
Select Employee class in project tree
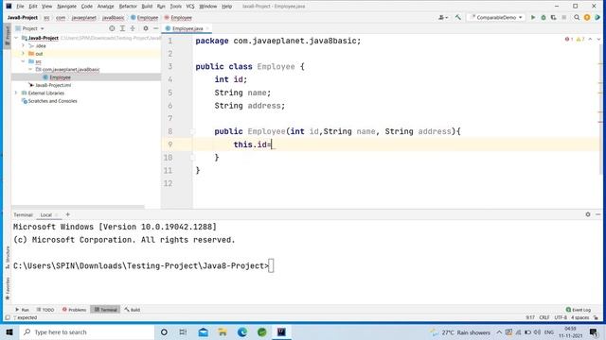[60, 77]
